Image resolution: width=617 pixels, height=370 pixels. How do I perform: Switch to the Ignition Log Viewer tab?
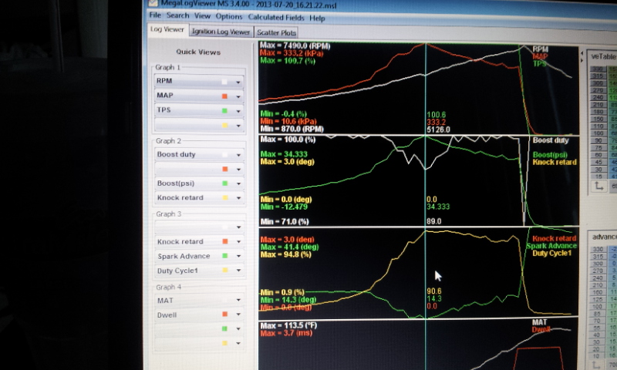point(221,32)
